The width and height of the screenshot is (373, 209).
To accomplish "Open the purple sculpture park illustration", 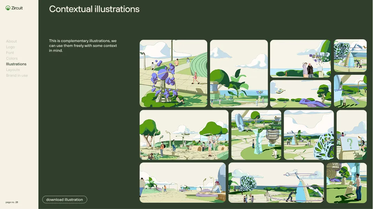I will (173, 73).
